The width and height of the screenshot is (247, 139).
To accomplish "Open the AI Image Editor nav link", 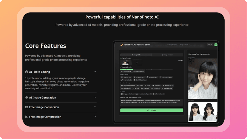I will pos(172,45).
